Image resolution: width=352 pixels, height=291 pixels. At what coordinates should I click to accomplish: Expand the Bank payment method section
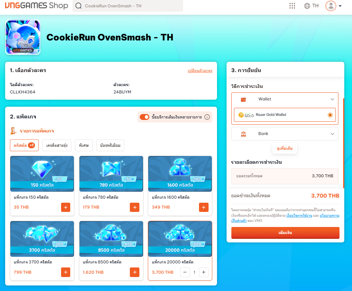click(285, 134)
